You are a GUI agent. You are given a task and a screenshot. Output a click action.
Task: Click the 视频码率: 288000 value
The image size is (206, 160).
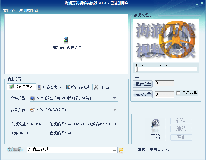pos(111,124)
